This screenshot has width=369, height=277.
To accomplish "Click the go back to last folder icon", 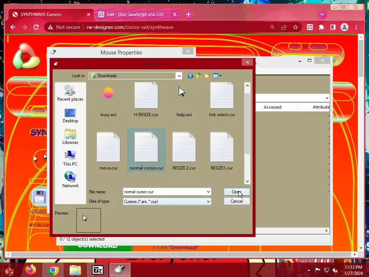I will pos(190,76).
